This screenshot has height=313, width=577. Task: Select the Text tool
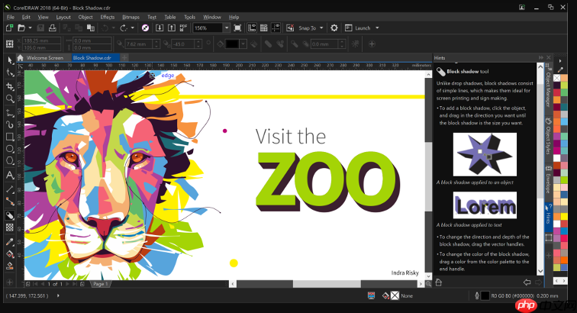point(10,176)
